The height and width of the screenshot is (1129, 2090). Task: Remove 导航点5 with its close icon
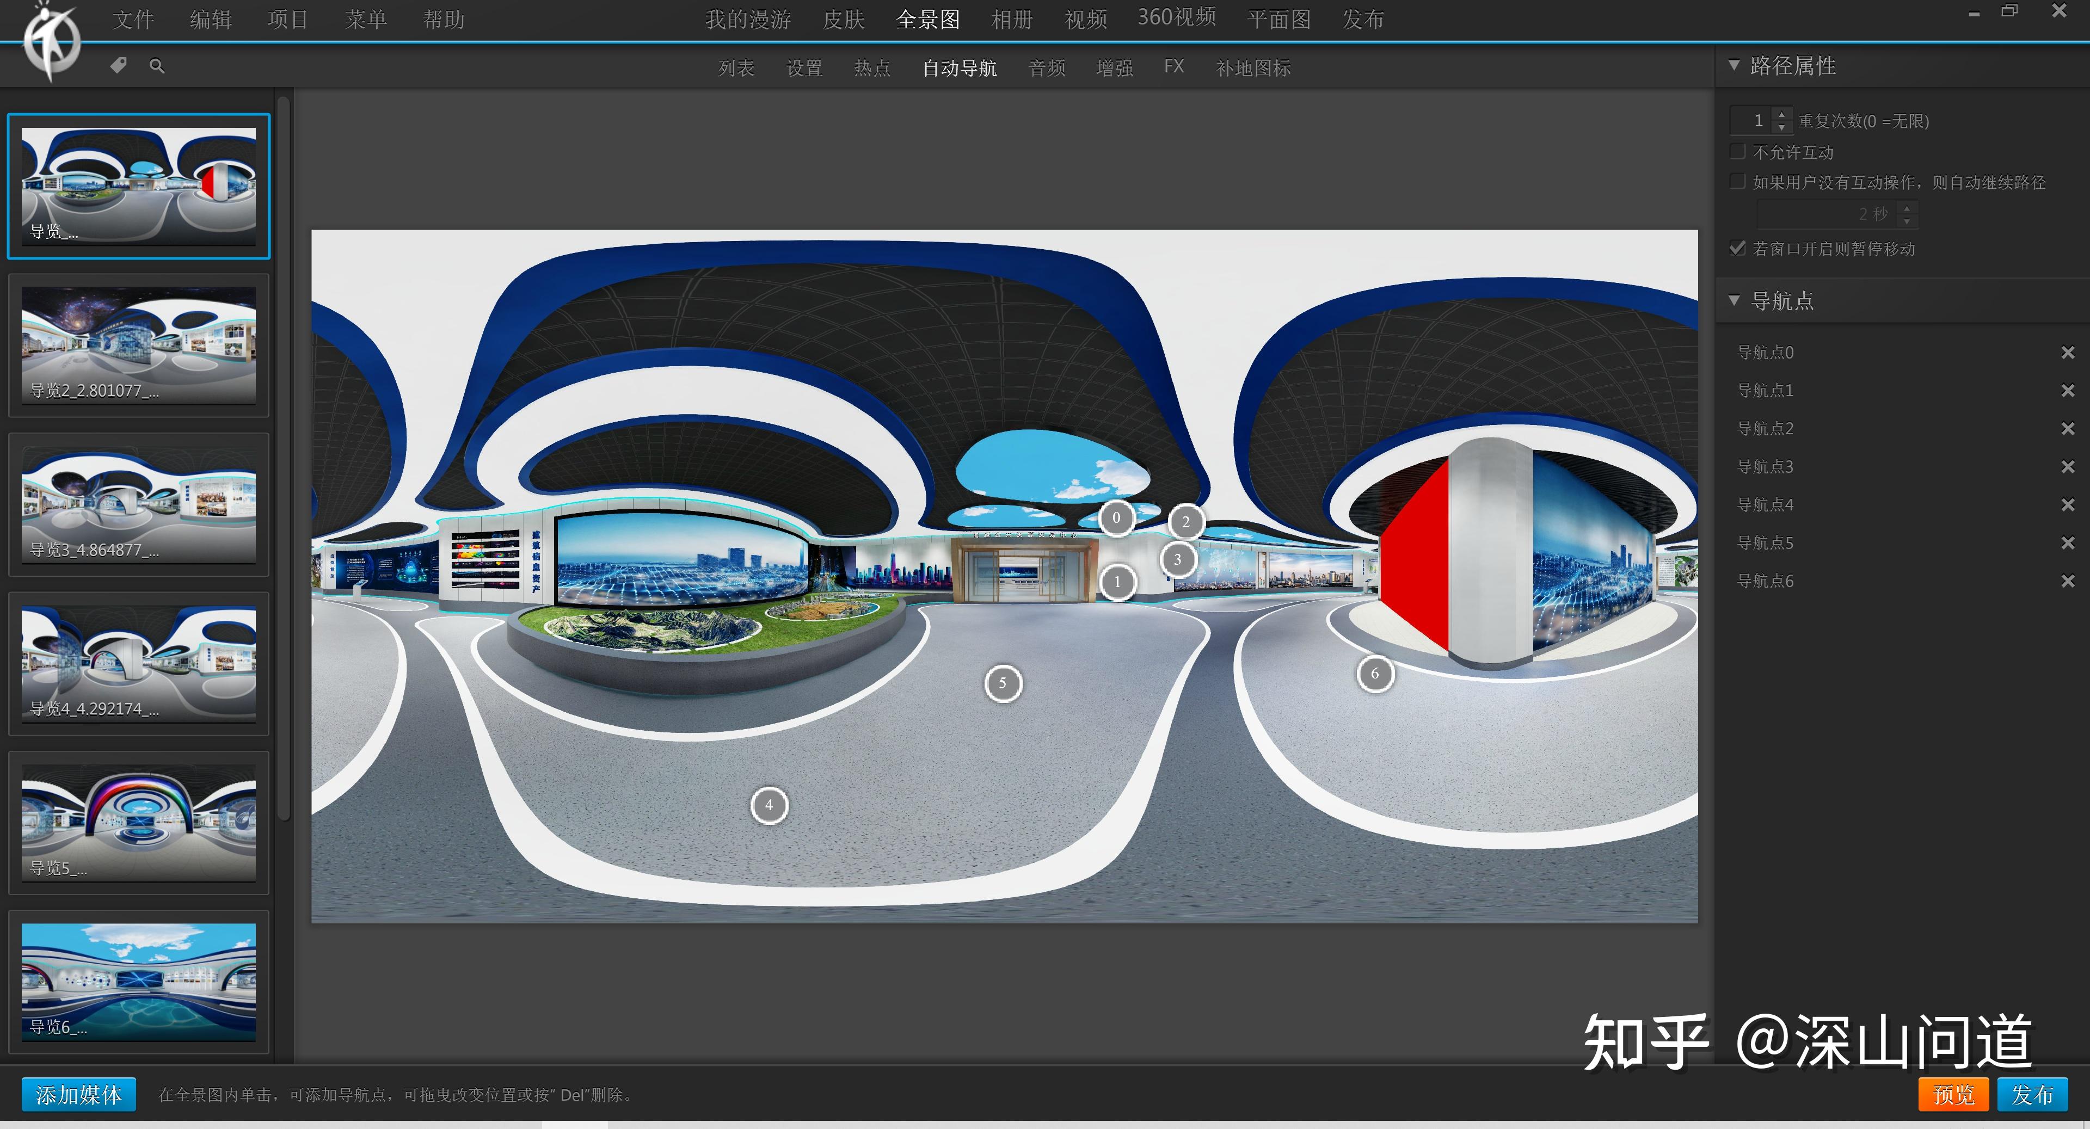pyautogui.click(x=2068, y=542)
